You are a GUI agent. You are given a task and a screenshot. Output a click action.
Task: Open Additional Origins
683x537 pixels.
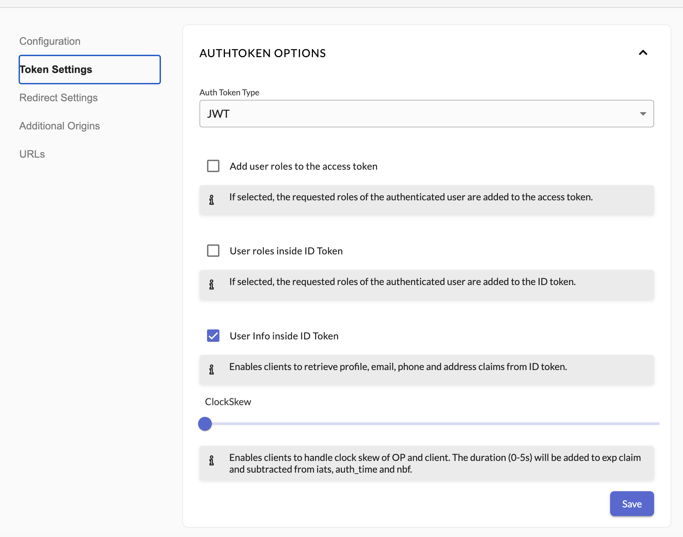coord(59,126)
